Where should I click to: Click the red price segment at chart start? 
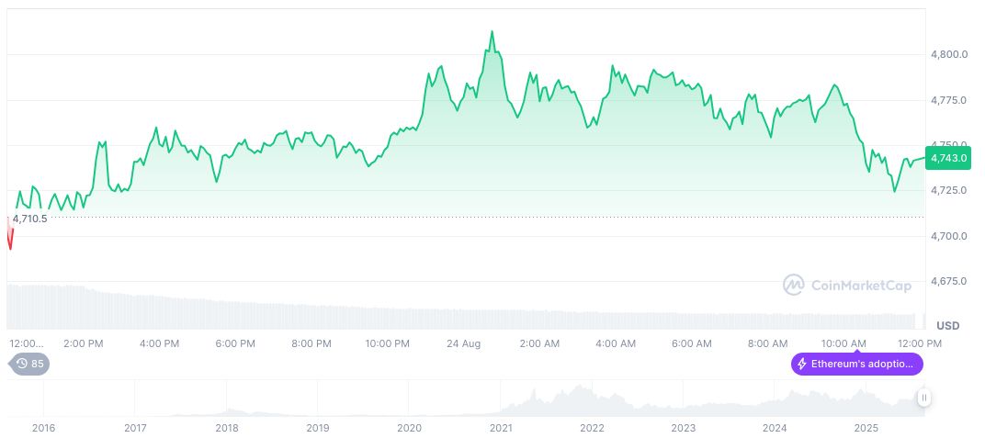[10, 235]
